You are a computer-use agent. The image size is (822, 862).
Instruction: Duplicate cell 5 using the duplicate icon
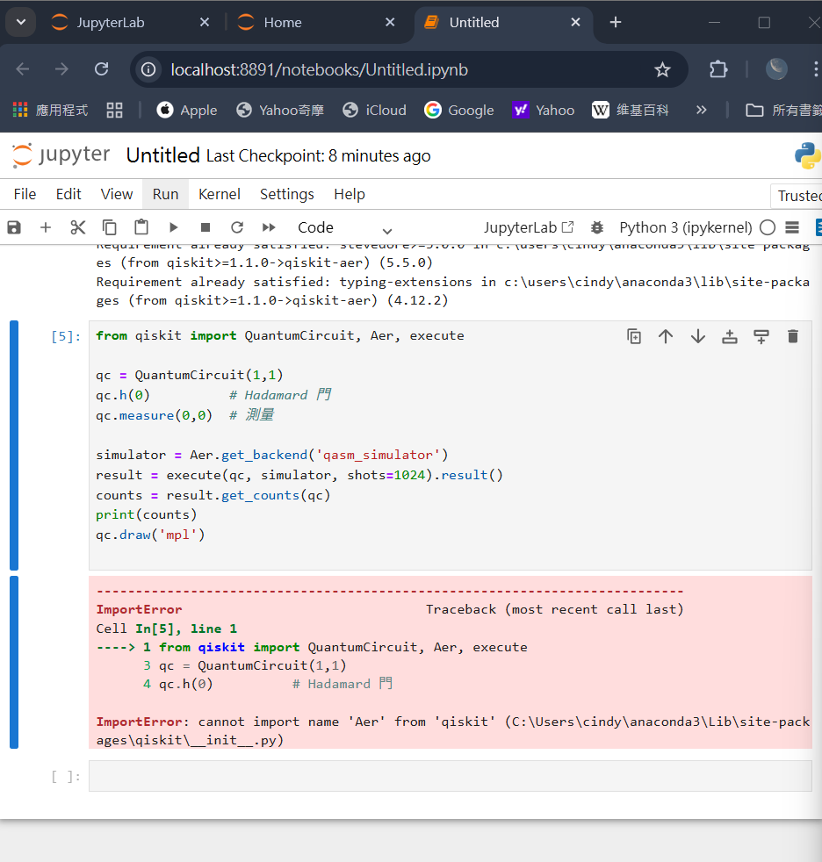tap(634, 336)
